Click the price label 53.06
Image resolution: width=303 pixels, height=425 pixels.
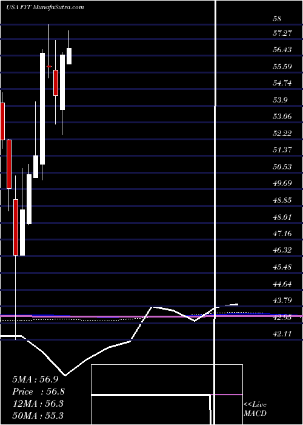(x=282, y=117)
